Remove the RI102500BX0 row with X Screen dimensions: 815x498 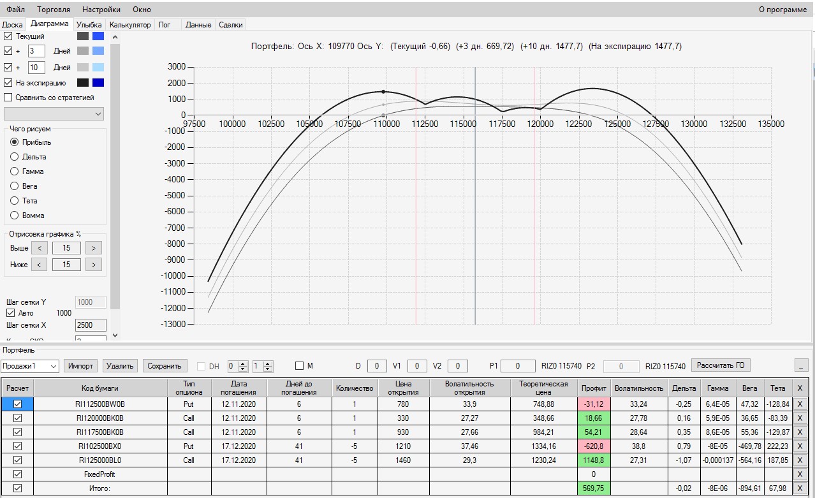pyautogui.click(x=800, y=446)
